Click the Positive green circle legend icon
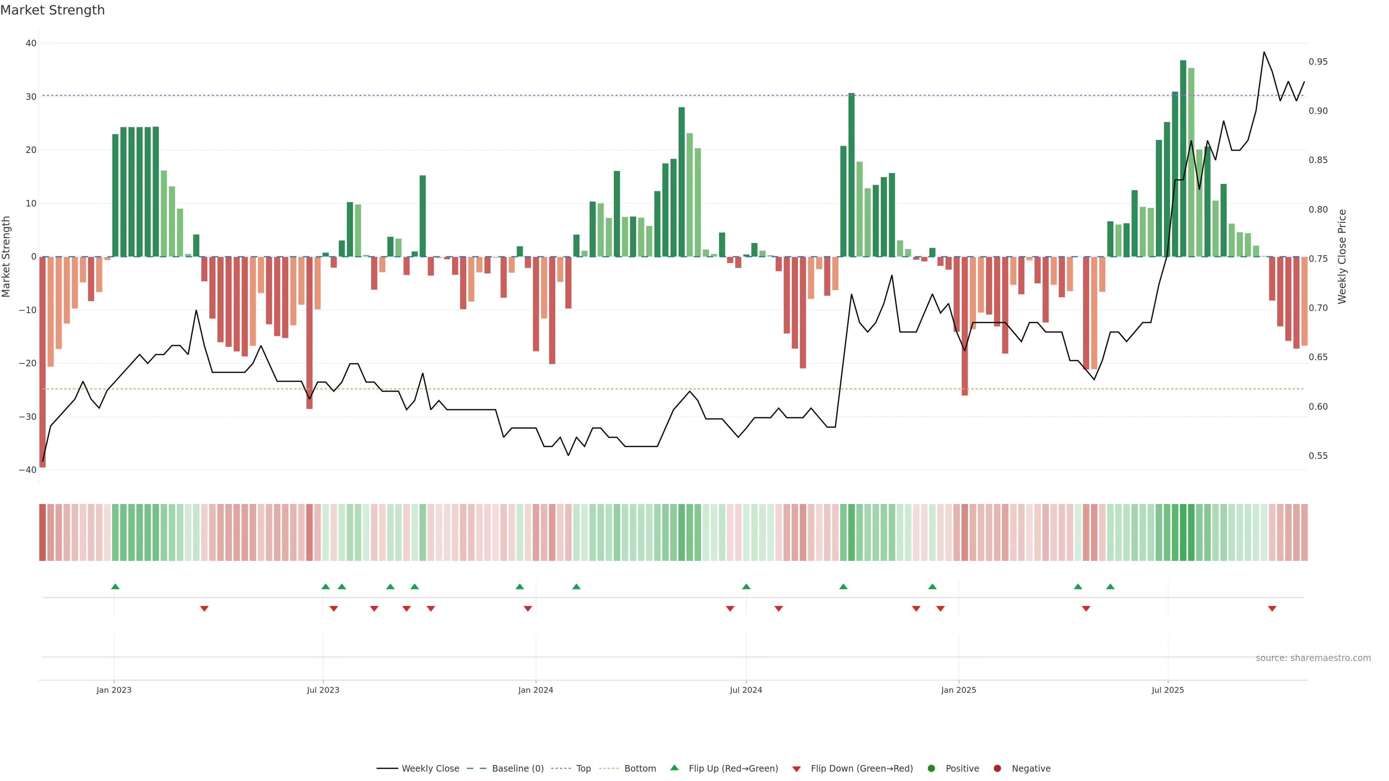 (x=931, y=769)
